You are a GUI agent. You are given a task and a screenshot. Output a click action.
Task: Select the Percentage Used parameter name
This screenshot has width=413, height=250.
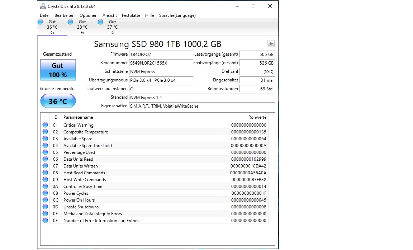(79, 152)
